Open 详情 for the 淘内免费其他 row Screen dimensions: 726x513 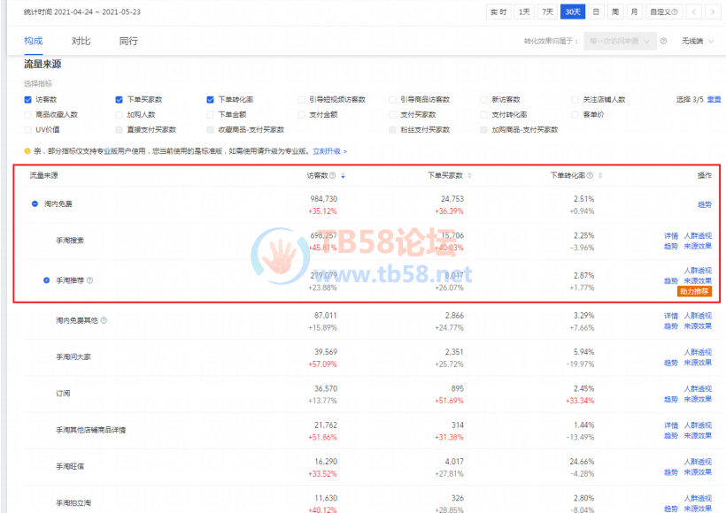point(671,316)
